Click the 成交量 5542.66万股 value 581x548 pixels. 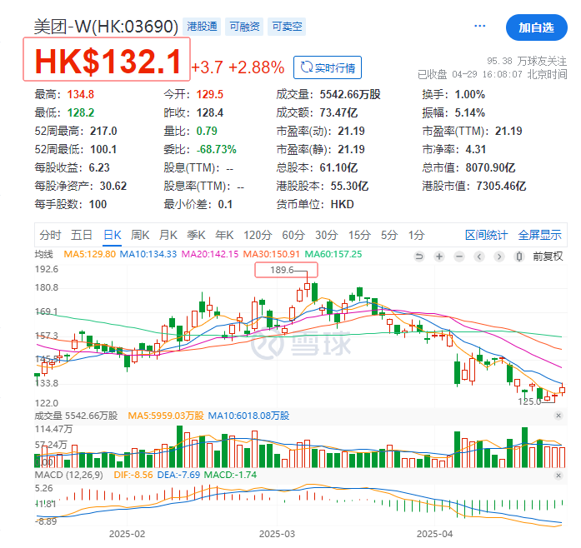pos(350,94)
